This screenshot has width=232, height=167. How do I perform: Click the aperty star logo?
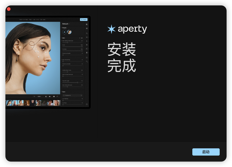111,29
